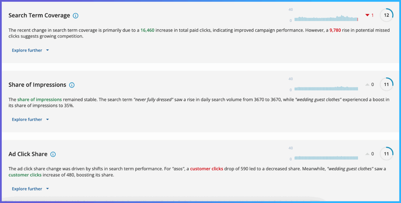Viewport: 401px width, 203px height.
Task: Expand Explore further under Ad Click Share
Action: 30,189
